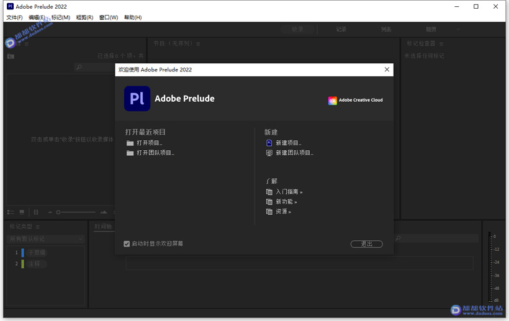Open the 标记检查器 panel menu
This screenshot has width=509, height=321.
[441, 44]
